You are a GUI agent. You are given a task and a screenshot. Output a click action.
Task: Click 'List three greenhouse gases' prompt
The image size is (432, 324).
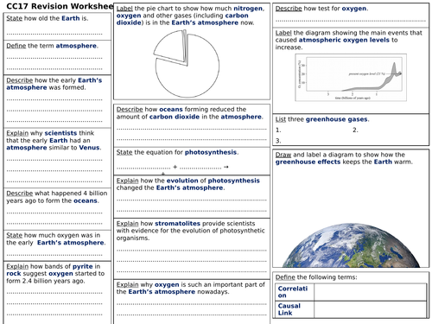point(322,119)
